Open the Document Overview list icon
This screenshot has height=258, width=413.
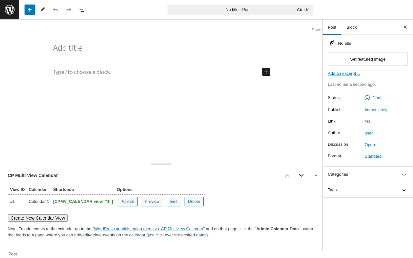coord(81,10)
